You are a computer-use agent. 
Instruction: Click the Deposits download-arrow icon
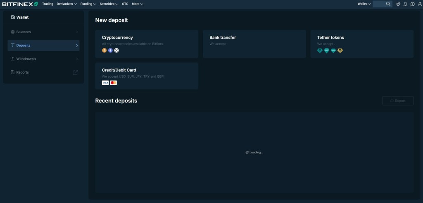pyautogui.click(x=13, y=45)
